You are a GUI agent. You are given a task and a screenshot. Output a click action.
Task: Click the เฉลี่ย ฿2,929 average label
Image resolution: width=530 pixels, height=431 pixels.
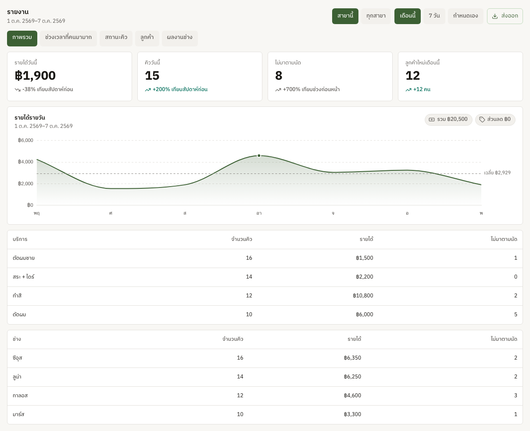pos(497,173)
